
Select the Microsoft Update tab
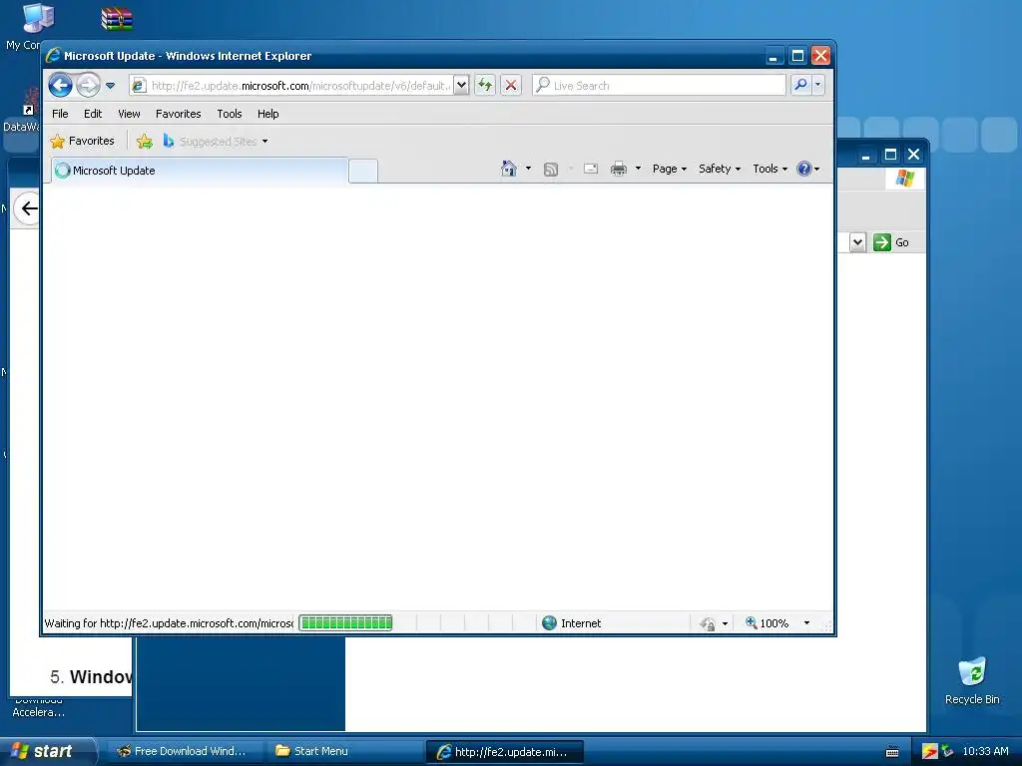[200, 171]
